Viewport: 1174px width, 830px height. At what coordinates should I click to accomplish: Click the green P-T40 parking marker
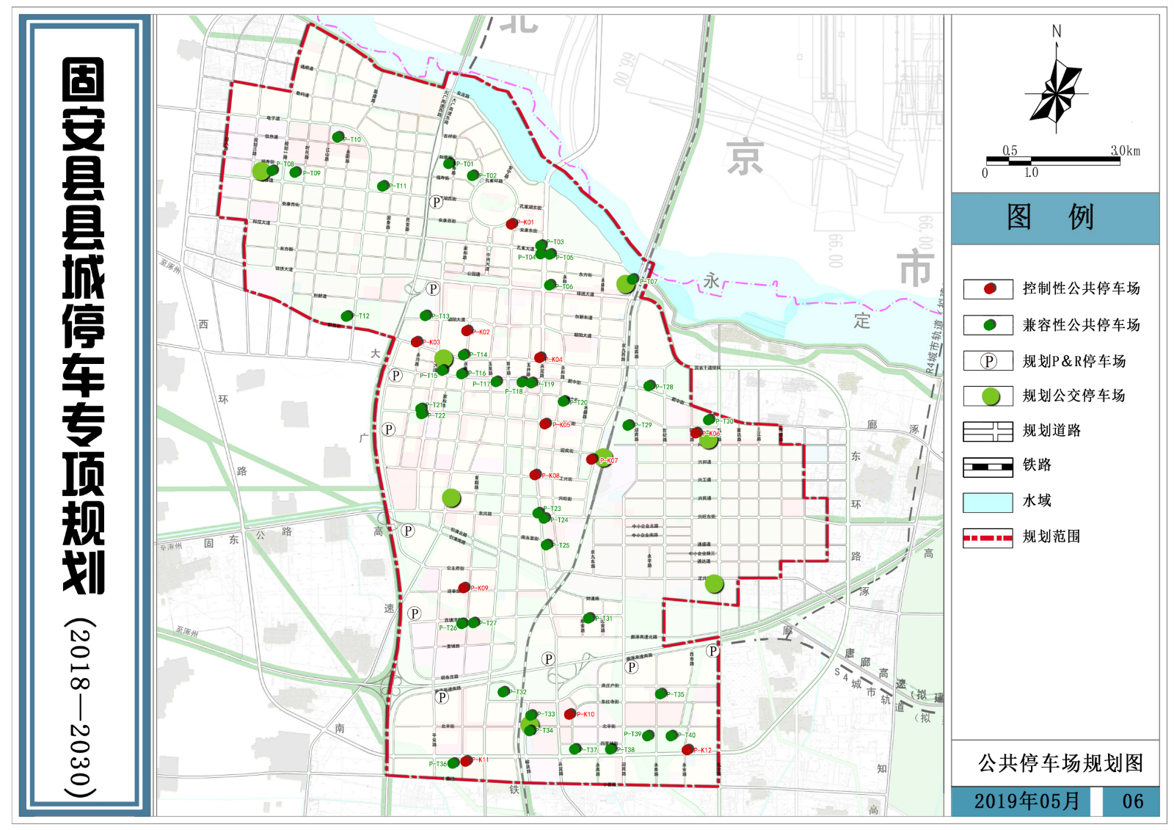coord(671,735)
